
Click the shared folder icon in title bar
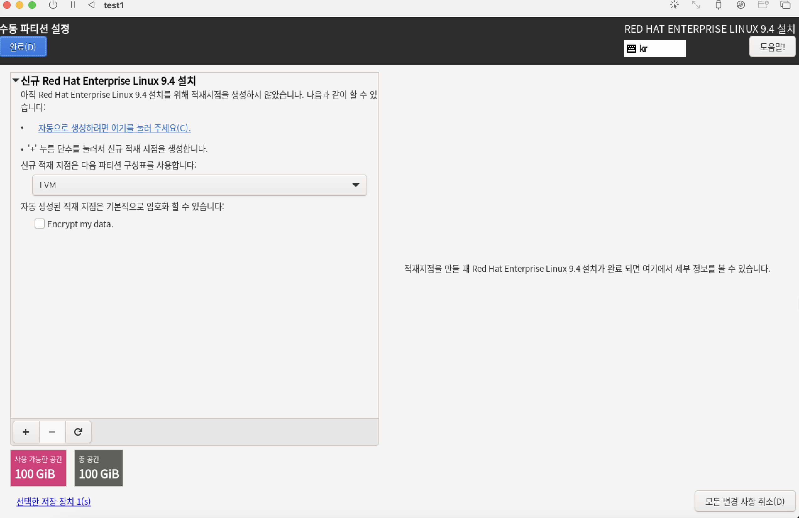[763, 5]
